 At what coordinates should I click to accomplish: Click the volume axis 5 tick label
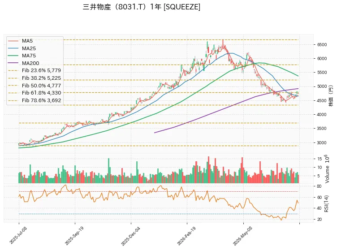click(319, 176)
